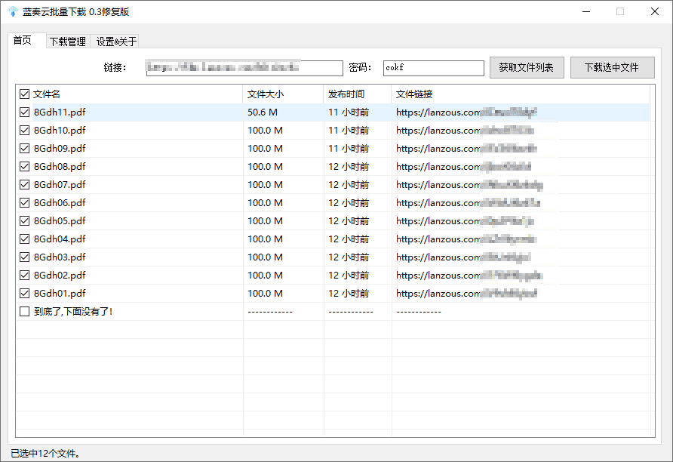Click the app cloud icon in title bar

point(12,11)
